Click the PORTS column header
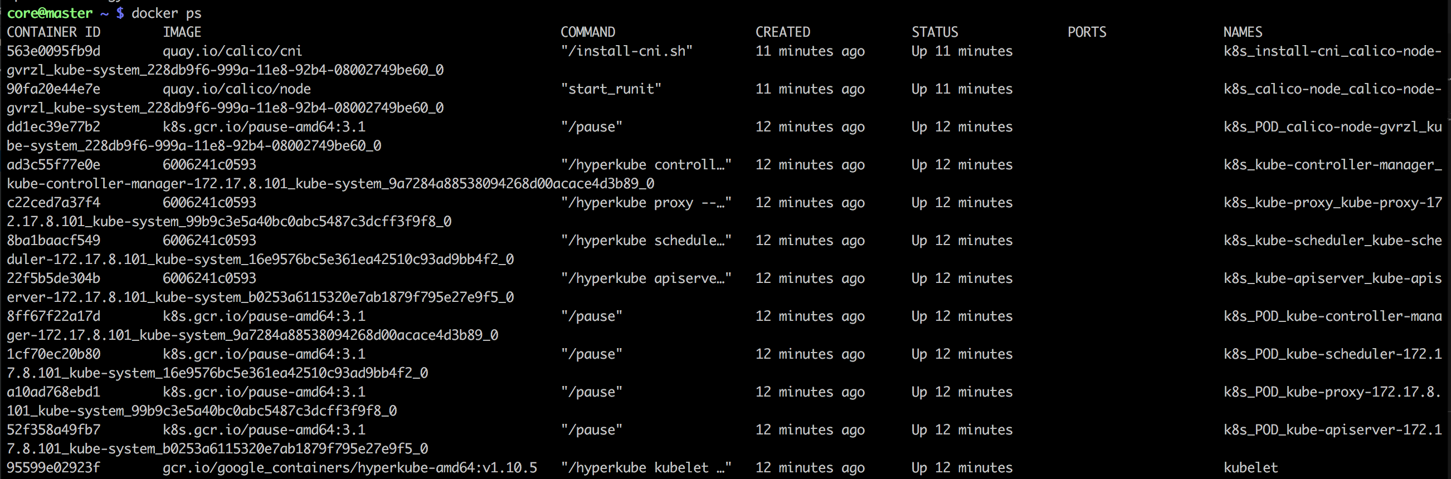The height and width of the screenshot is (479, 1451). [1087, 32]
